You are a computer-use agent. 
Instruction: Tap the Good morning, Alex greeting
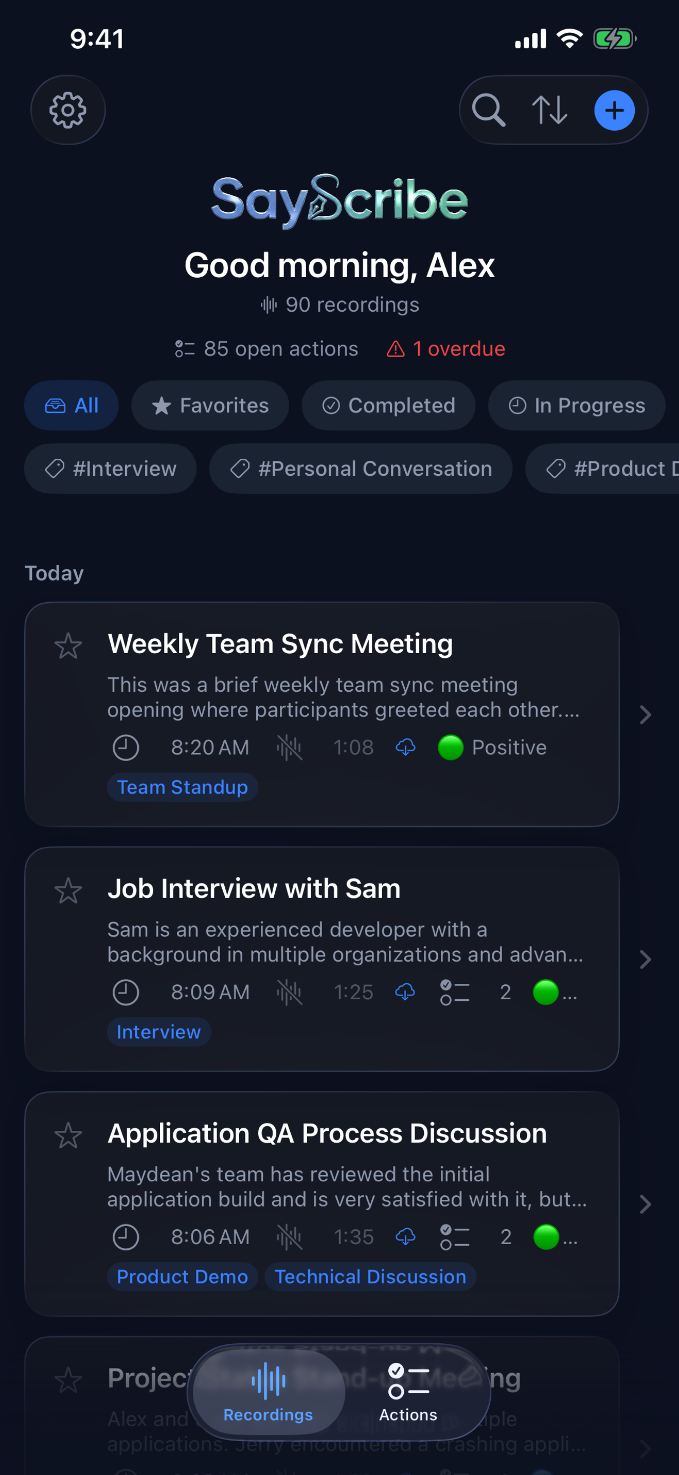(339, 266)
